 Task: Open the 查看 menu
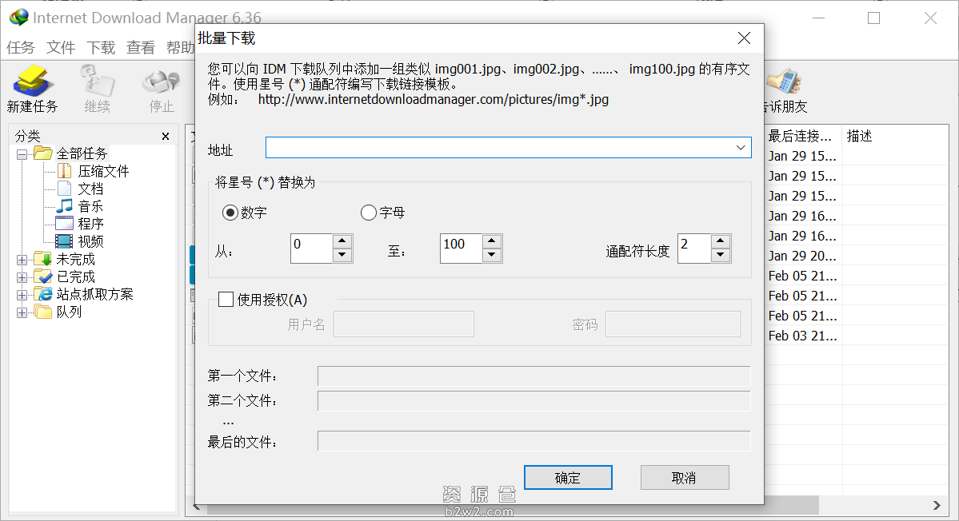click(141, 48)
